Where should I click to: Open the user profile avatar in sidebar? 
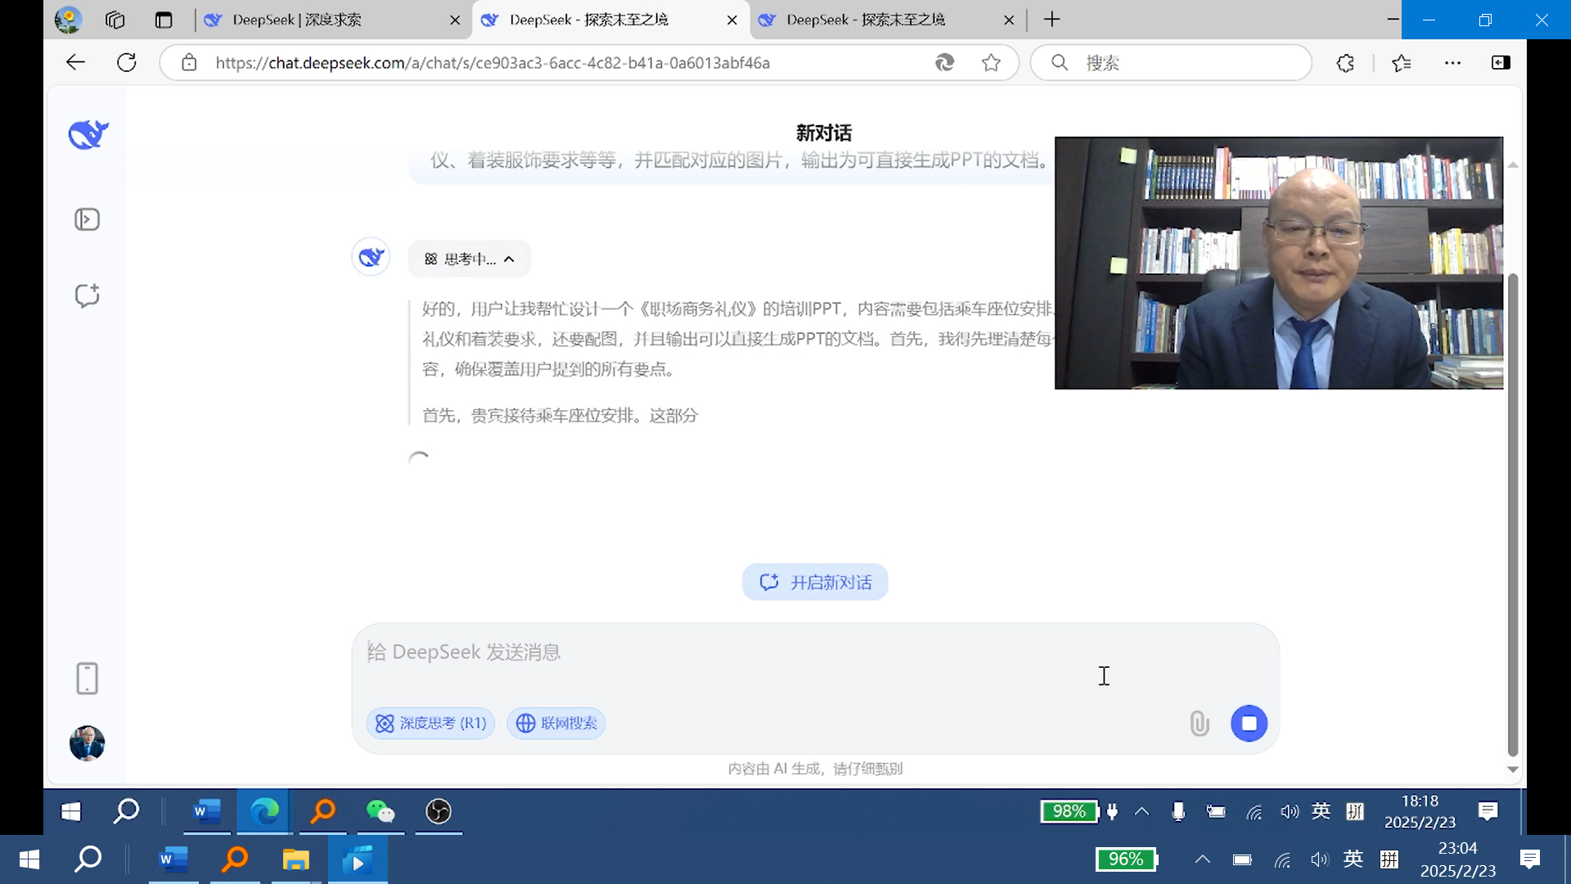[88, 743]
